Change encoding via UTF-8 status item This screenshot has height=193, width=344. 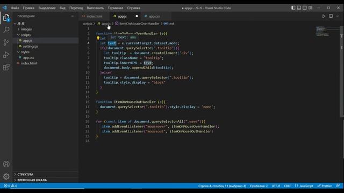click(276, 186)
